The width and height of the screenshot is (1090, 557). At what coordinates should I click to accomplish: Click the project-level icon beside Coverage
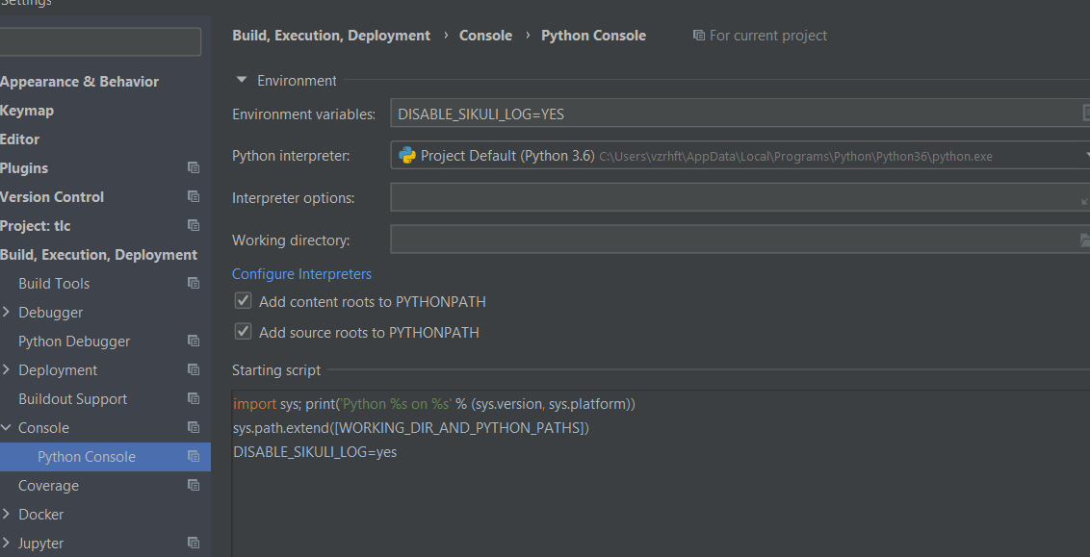coord(194,486)
